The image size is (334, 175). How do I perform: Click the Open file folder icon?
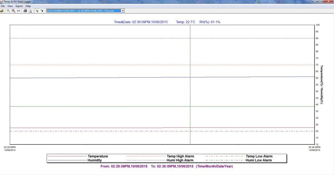[x=2, y=11]
